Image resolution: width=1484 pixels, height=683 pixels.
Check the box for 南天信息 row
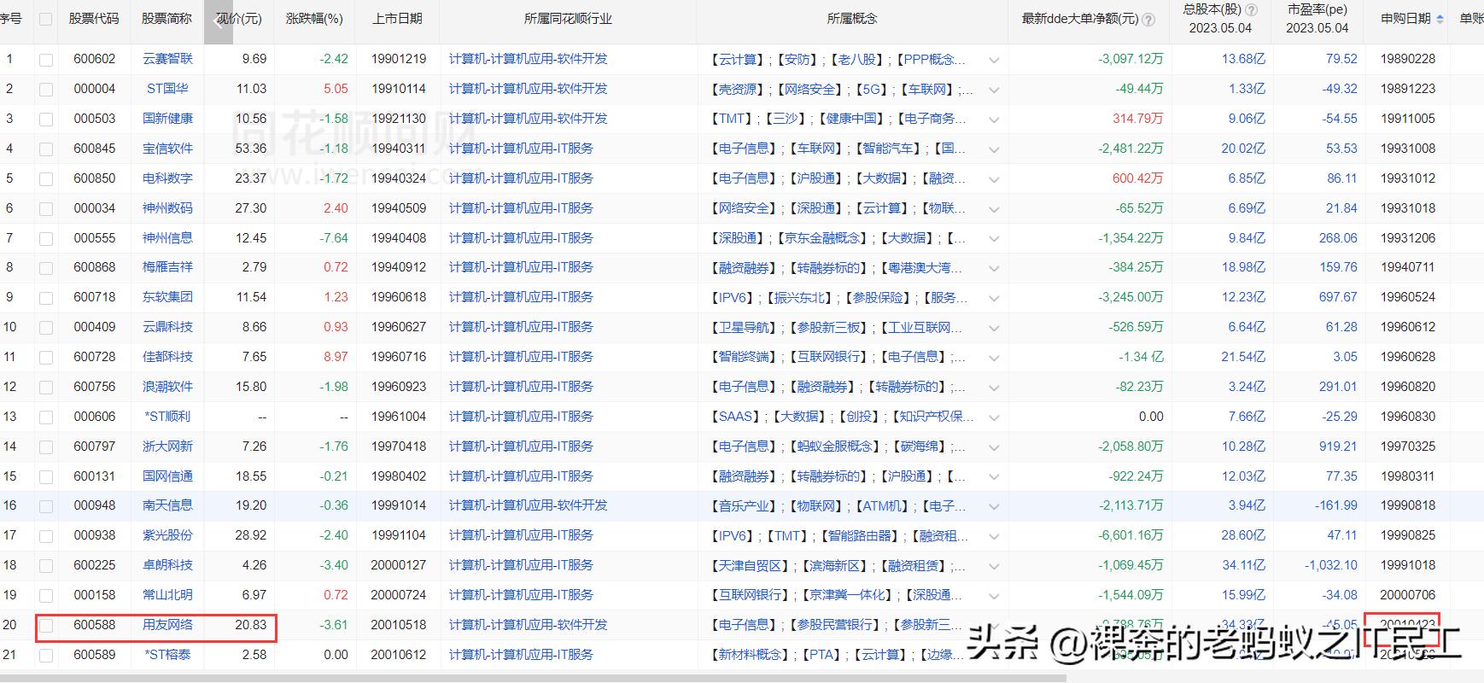pos(46,506)
